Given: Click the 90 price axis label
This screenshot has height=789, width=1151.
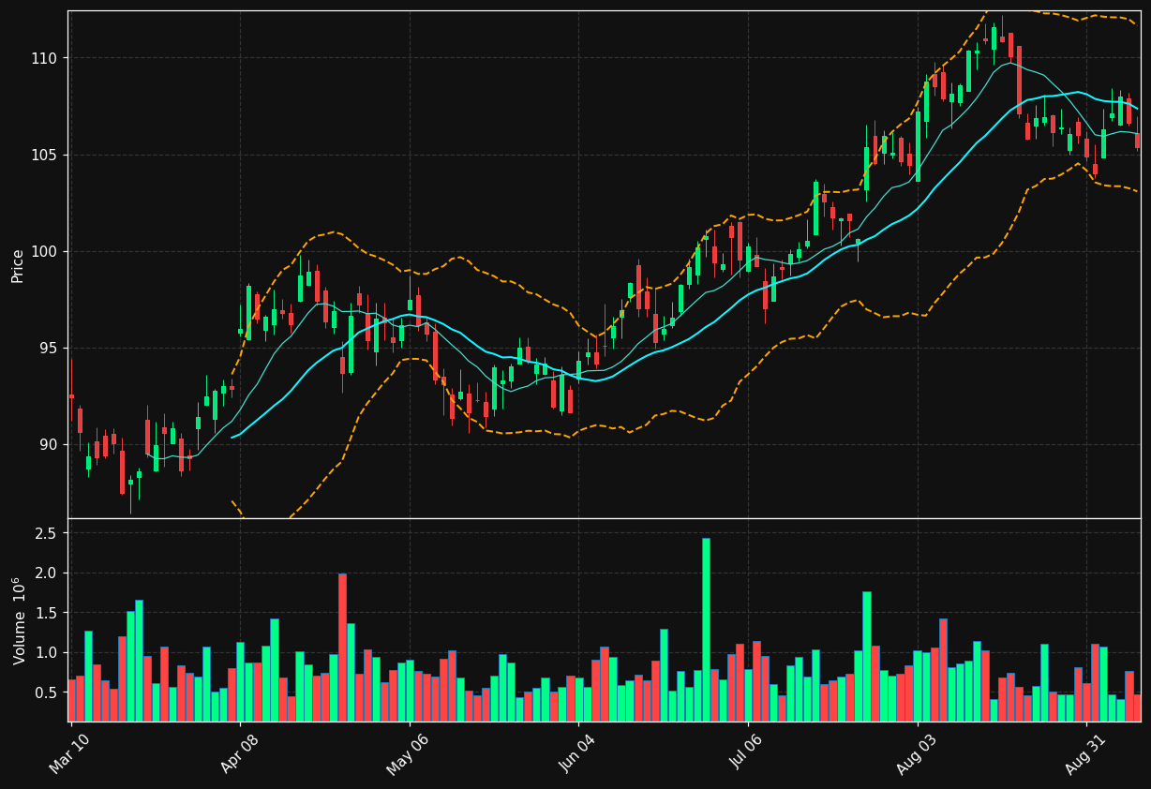Looking at the screenshot, I should coord(48,444).
